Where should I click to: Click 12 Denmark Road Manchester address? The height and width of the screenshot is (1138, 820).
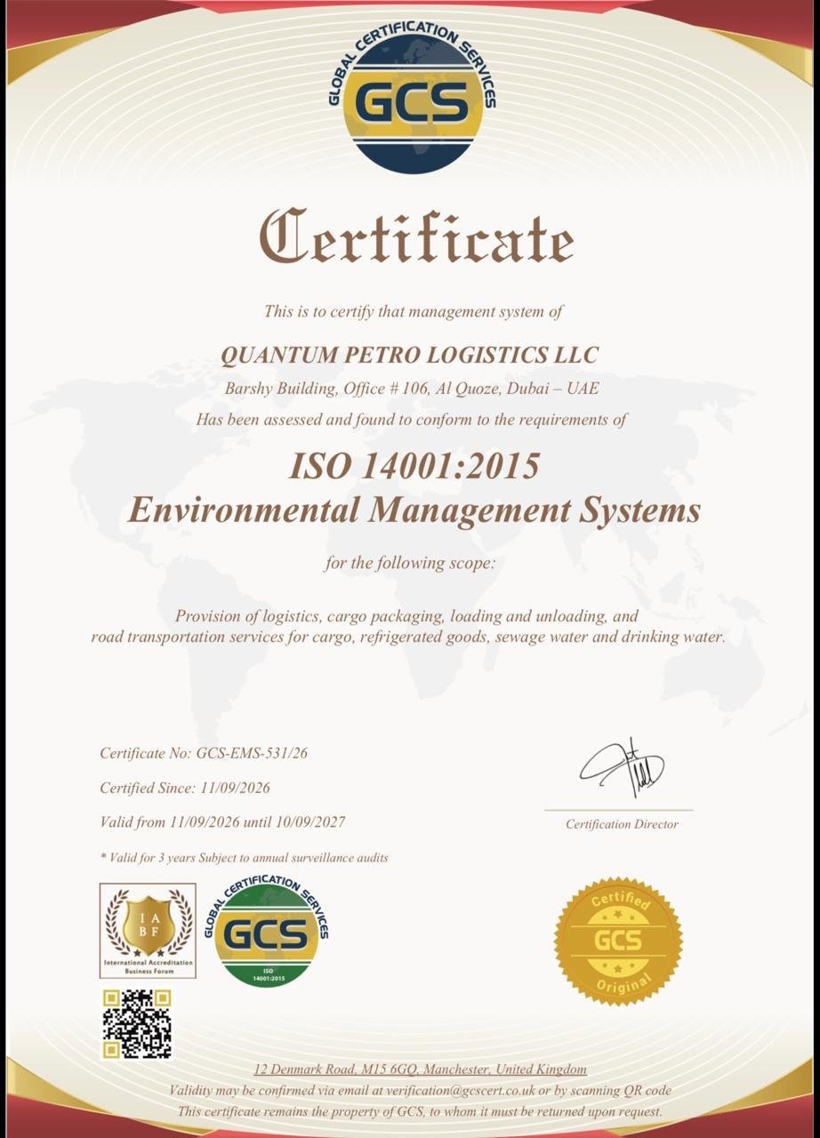(421, 1069)
